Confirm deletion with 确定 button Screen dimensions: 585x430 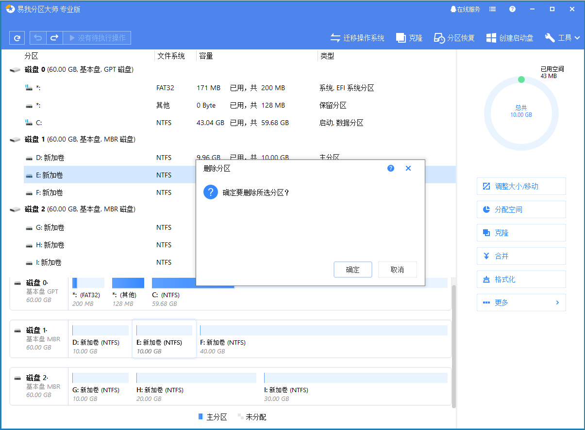pos(353,270)
